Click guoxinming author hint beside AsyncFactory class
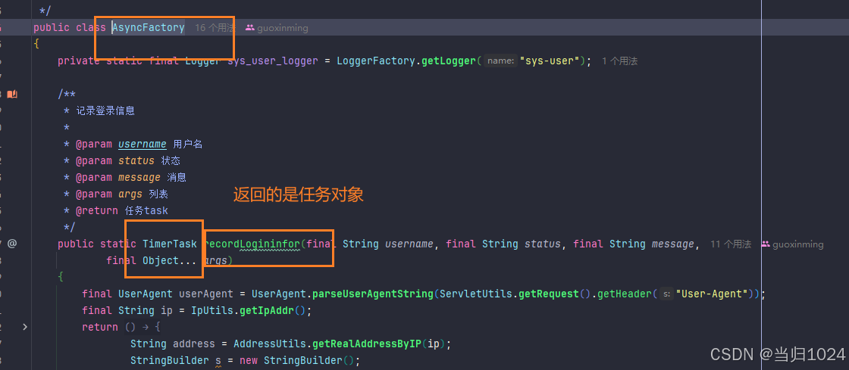Viewport: 849px width, 370px height. coord(277,27)
